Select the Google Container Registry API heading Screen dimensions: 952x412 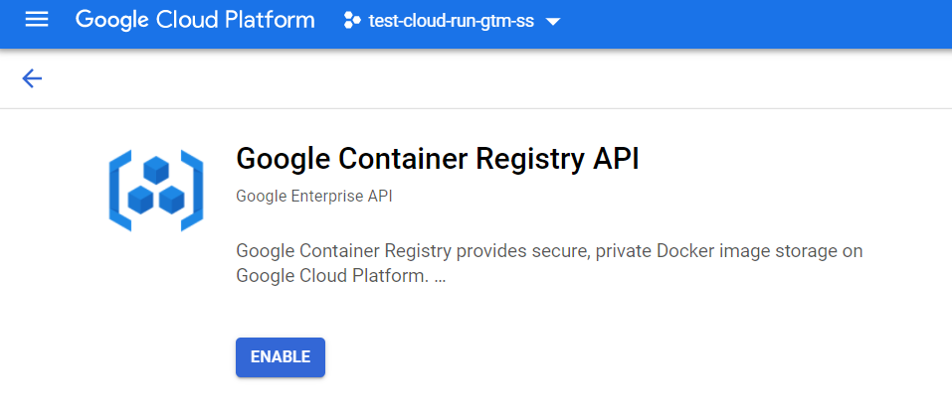437,159
